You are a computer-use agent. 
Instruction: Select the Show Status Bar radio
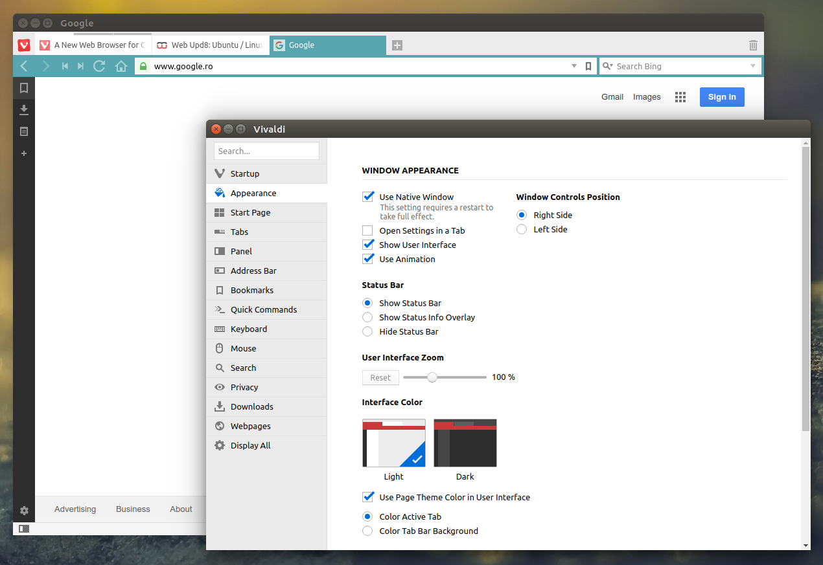367,303
